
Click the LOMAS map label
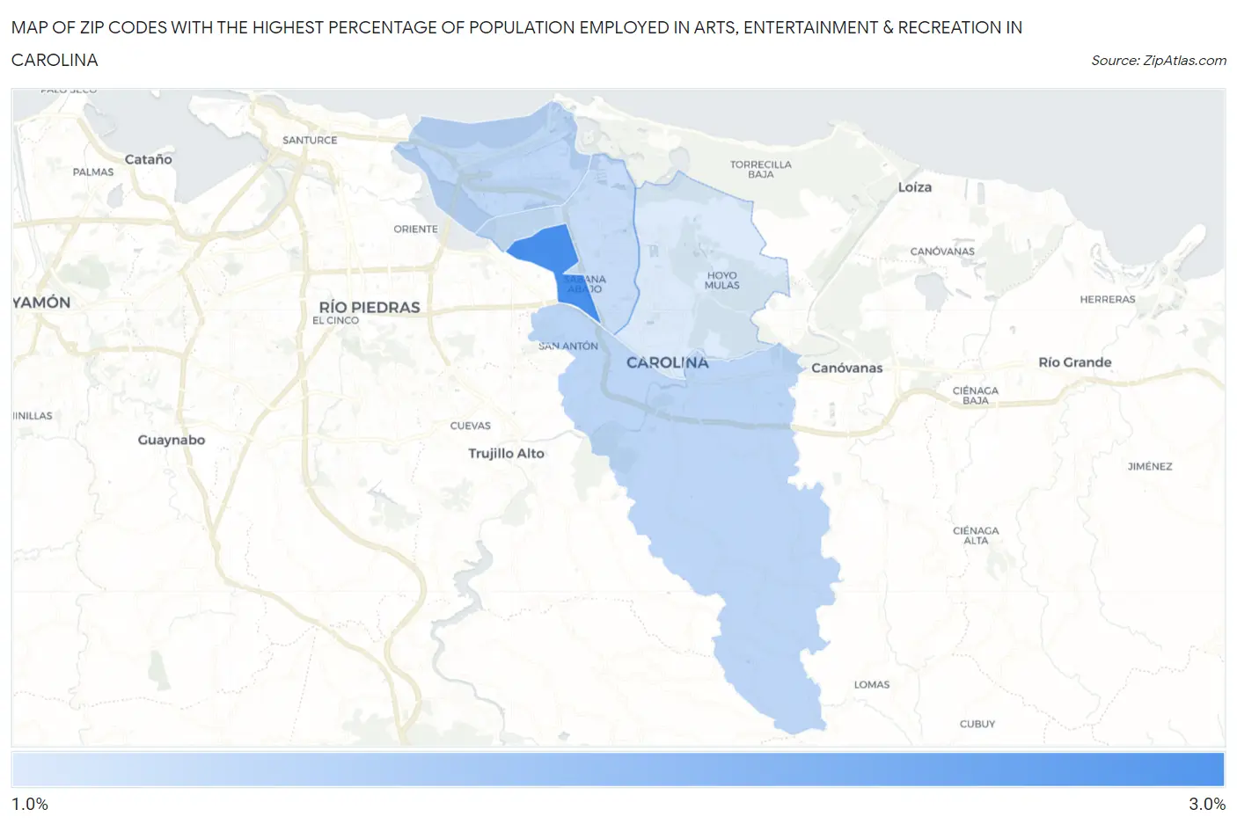[872, 685]
